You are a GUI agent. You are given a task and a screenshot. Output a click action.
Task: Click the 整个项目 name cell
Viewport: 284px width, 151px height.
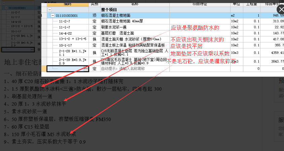click(x=135, y=10)
